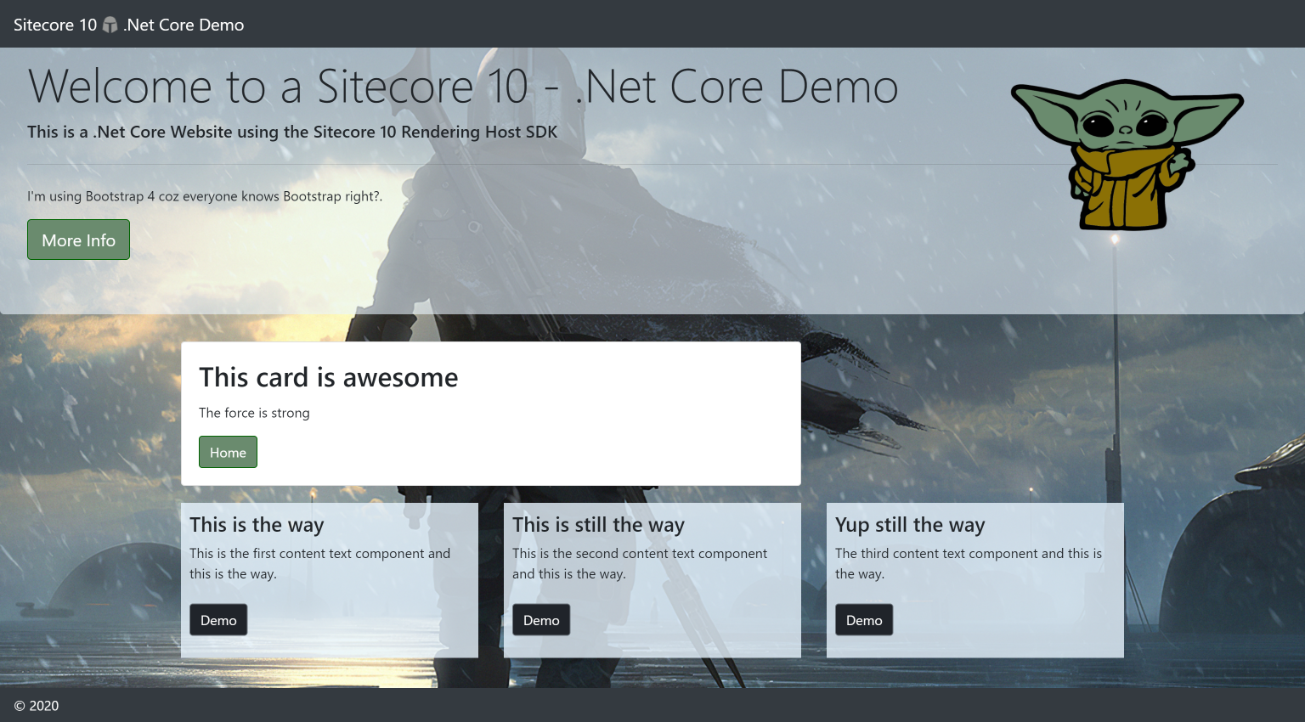Image resolution: width=1305 pixels, height=722 pixels.
Task: Click the third content text component paragraph
Action: click(969, 564)
